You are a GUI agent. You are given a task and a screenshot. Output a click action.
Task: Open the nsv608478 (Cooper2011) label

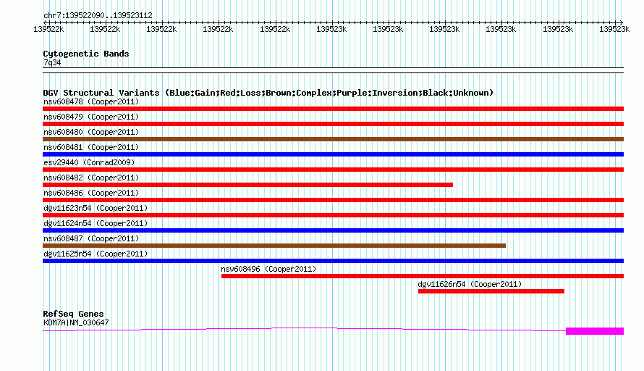(91, 101)
